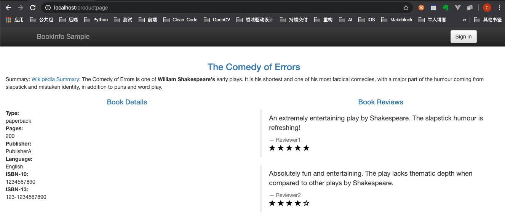Expand hidden bookmarks overflow chevron

pos(465,20)
